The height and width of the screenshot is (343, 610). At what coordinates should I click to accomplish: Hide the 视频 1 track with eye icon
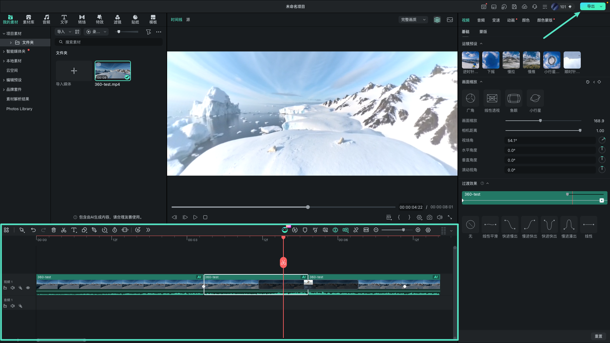pos(28,288)
